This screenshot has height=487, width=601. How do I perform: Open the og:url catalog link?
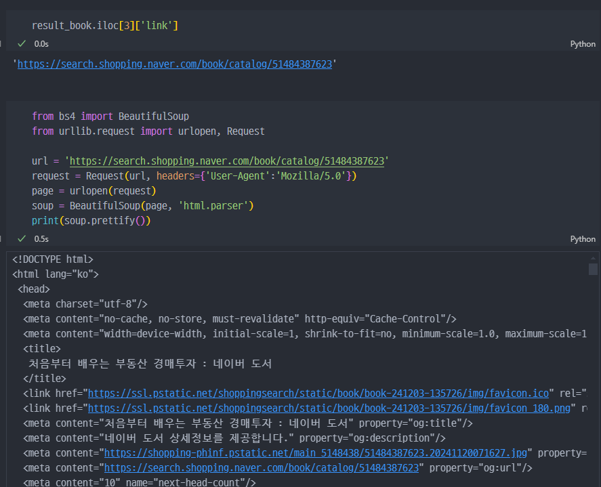(x=262, y=468)
